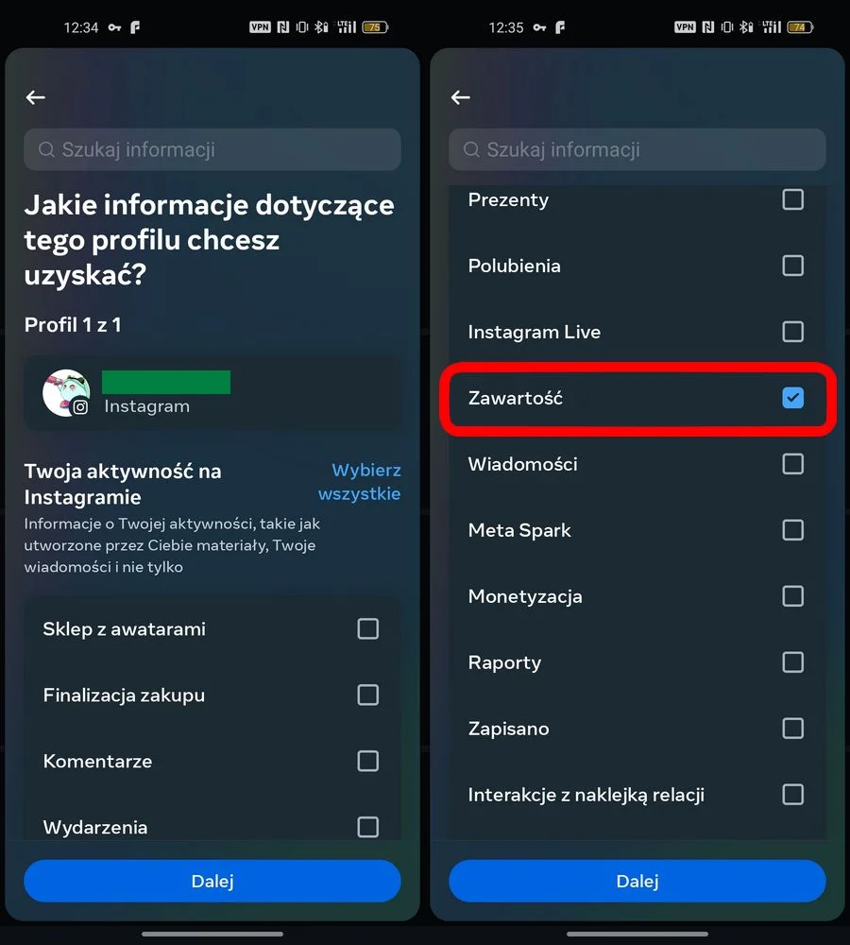Click search magnifier icon in right search bar

tap(471, 149)
